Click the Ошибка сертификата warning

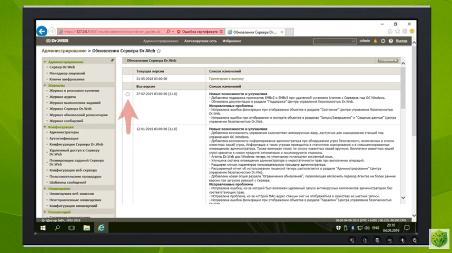[x=198, y=32]
